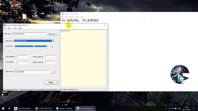This screenshot has height=111, width=198.
Task: Open Help menu in Notepad window
Action: coord(82,17)
